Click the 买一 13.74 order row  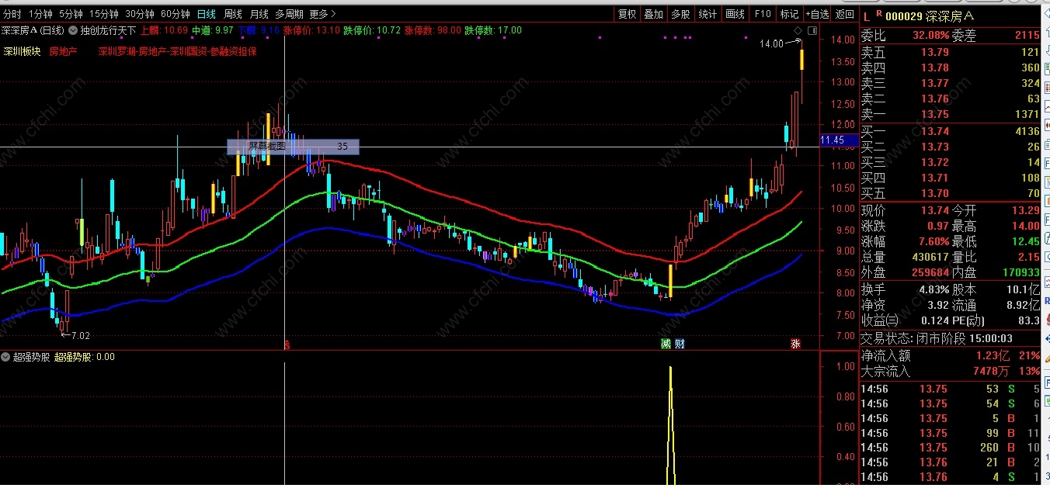(950, 131)
